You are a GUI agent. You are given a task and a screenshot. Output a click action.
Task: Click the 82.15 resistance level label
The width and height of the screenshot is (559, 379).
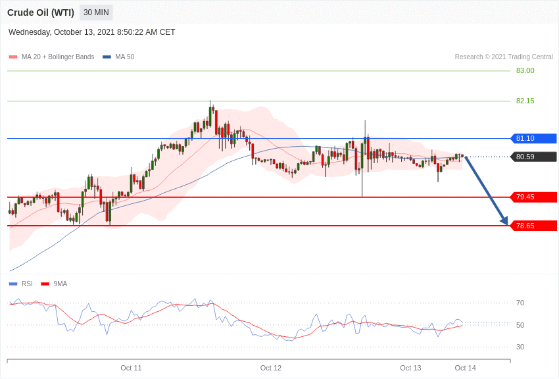tap(525, 101)
